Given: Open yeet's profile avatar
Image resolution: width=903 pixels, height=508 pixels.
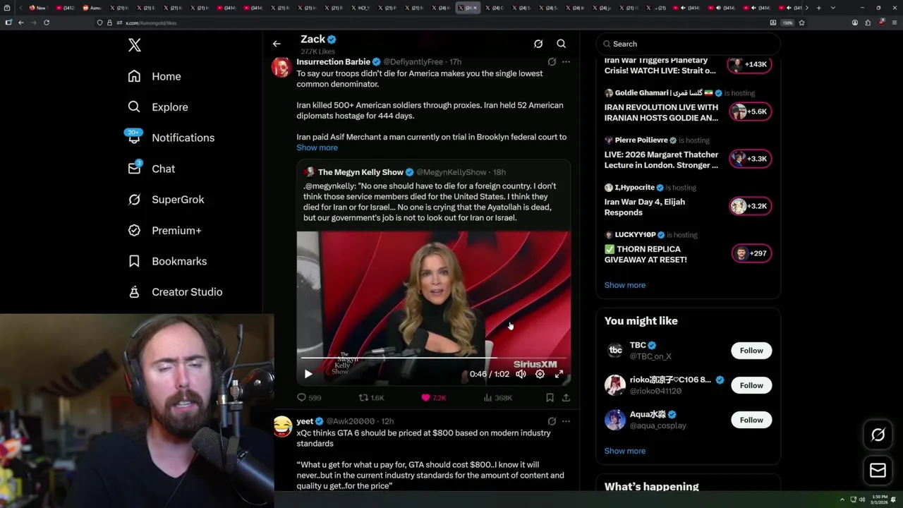Looking at the screenshot, I should 282,426.
